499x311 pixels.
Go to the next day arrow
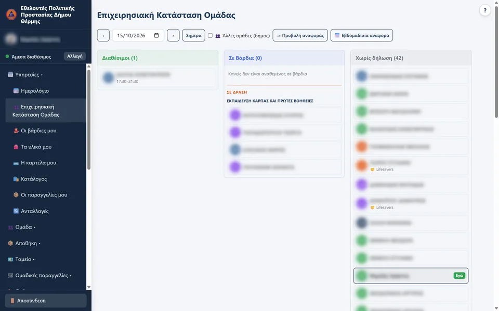coord(173,35)
